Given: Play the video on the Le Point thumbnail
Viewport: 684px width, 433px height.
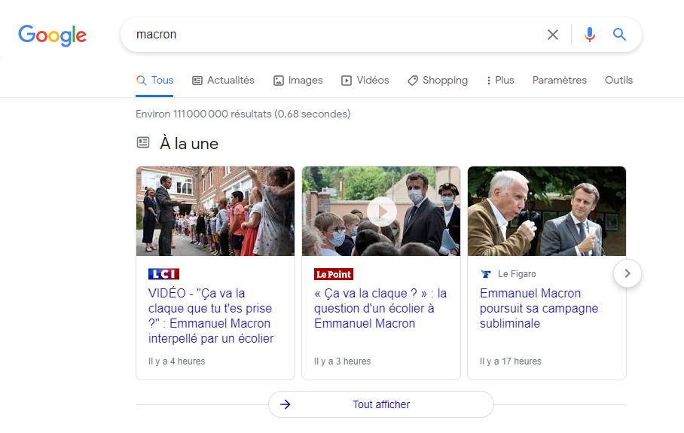Looking at the screenshot, I should 382,212.
